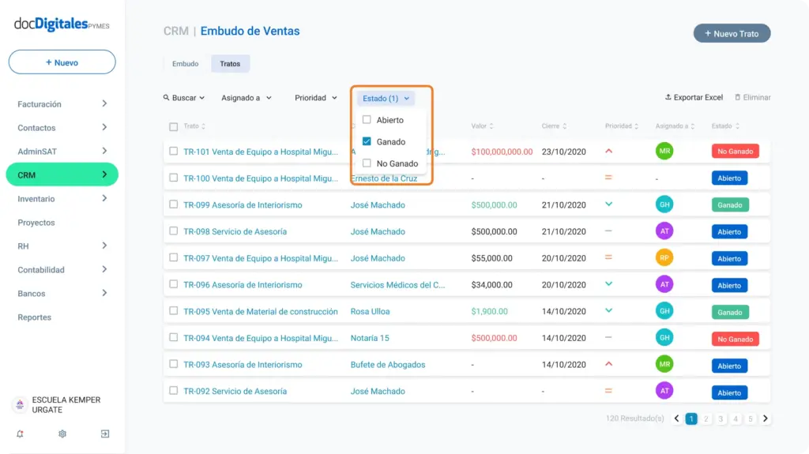This screenshot has width=809, height=454.
Task: Click the search magnifier icon next to Buscar
Action: point(166,97)
